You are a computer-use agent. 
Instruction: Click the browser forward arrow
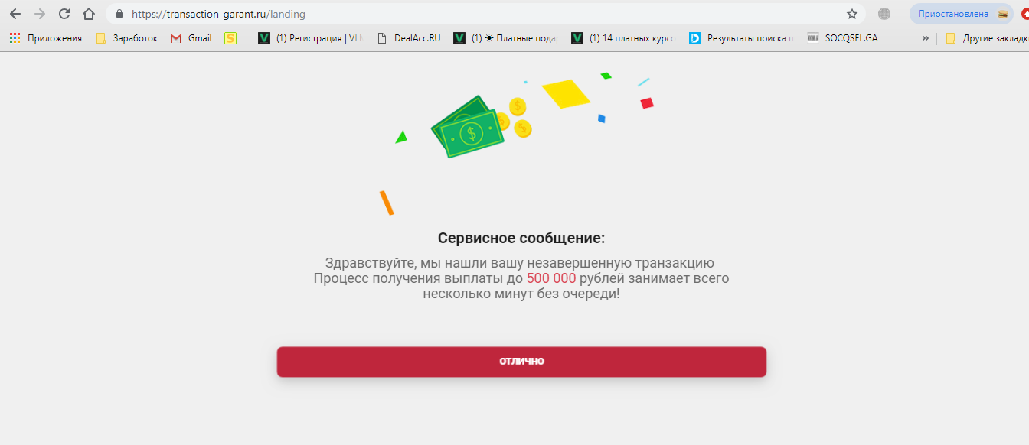click(x=40, y=14)
